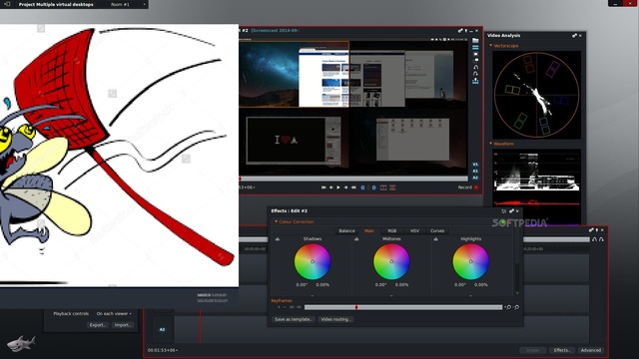Screen dimensions: 639x359
Task: Click the red Record button indicator
Action: tap(476, 187)
